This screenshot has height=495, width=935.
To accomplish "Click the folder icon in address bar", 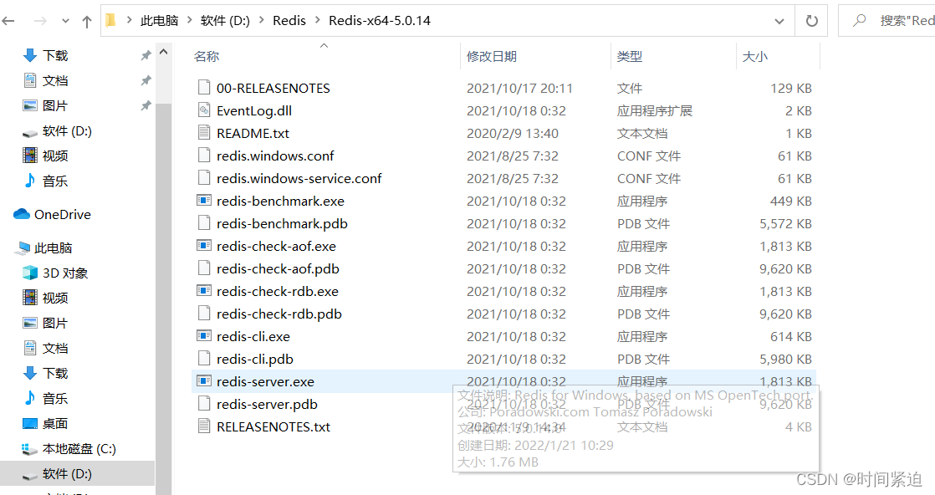I will pos(111,21).
